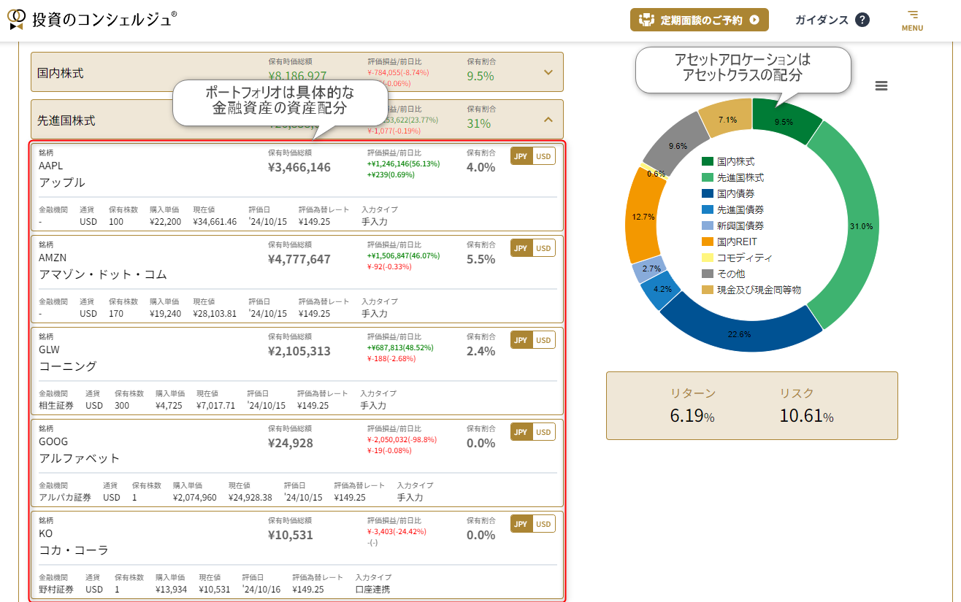
Task: Click the 野村証券 institution name
Action: (56, 590)
